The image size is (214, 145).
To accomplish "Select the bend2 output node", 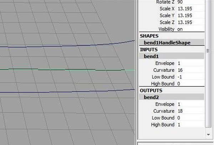I will [x=172, y=97].
